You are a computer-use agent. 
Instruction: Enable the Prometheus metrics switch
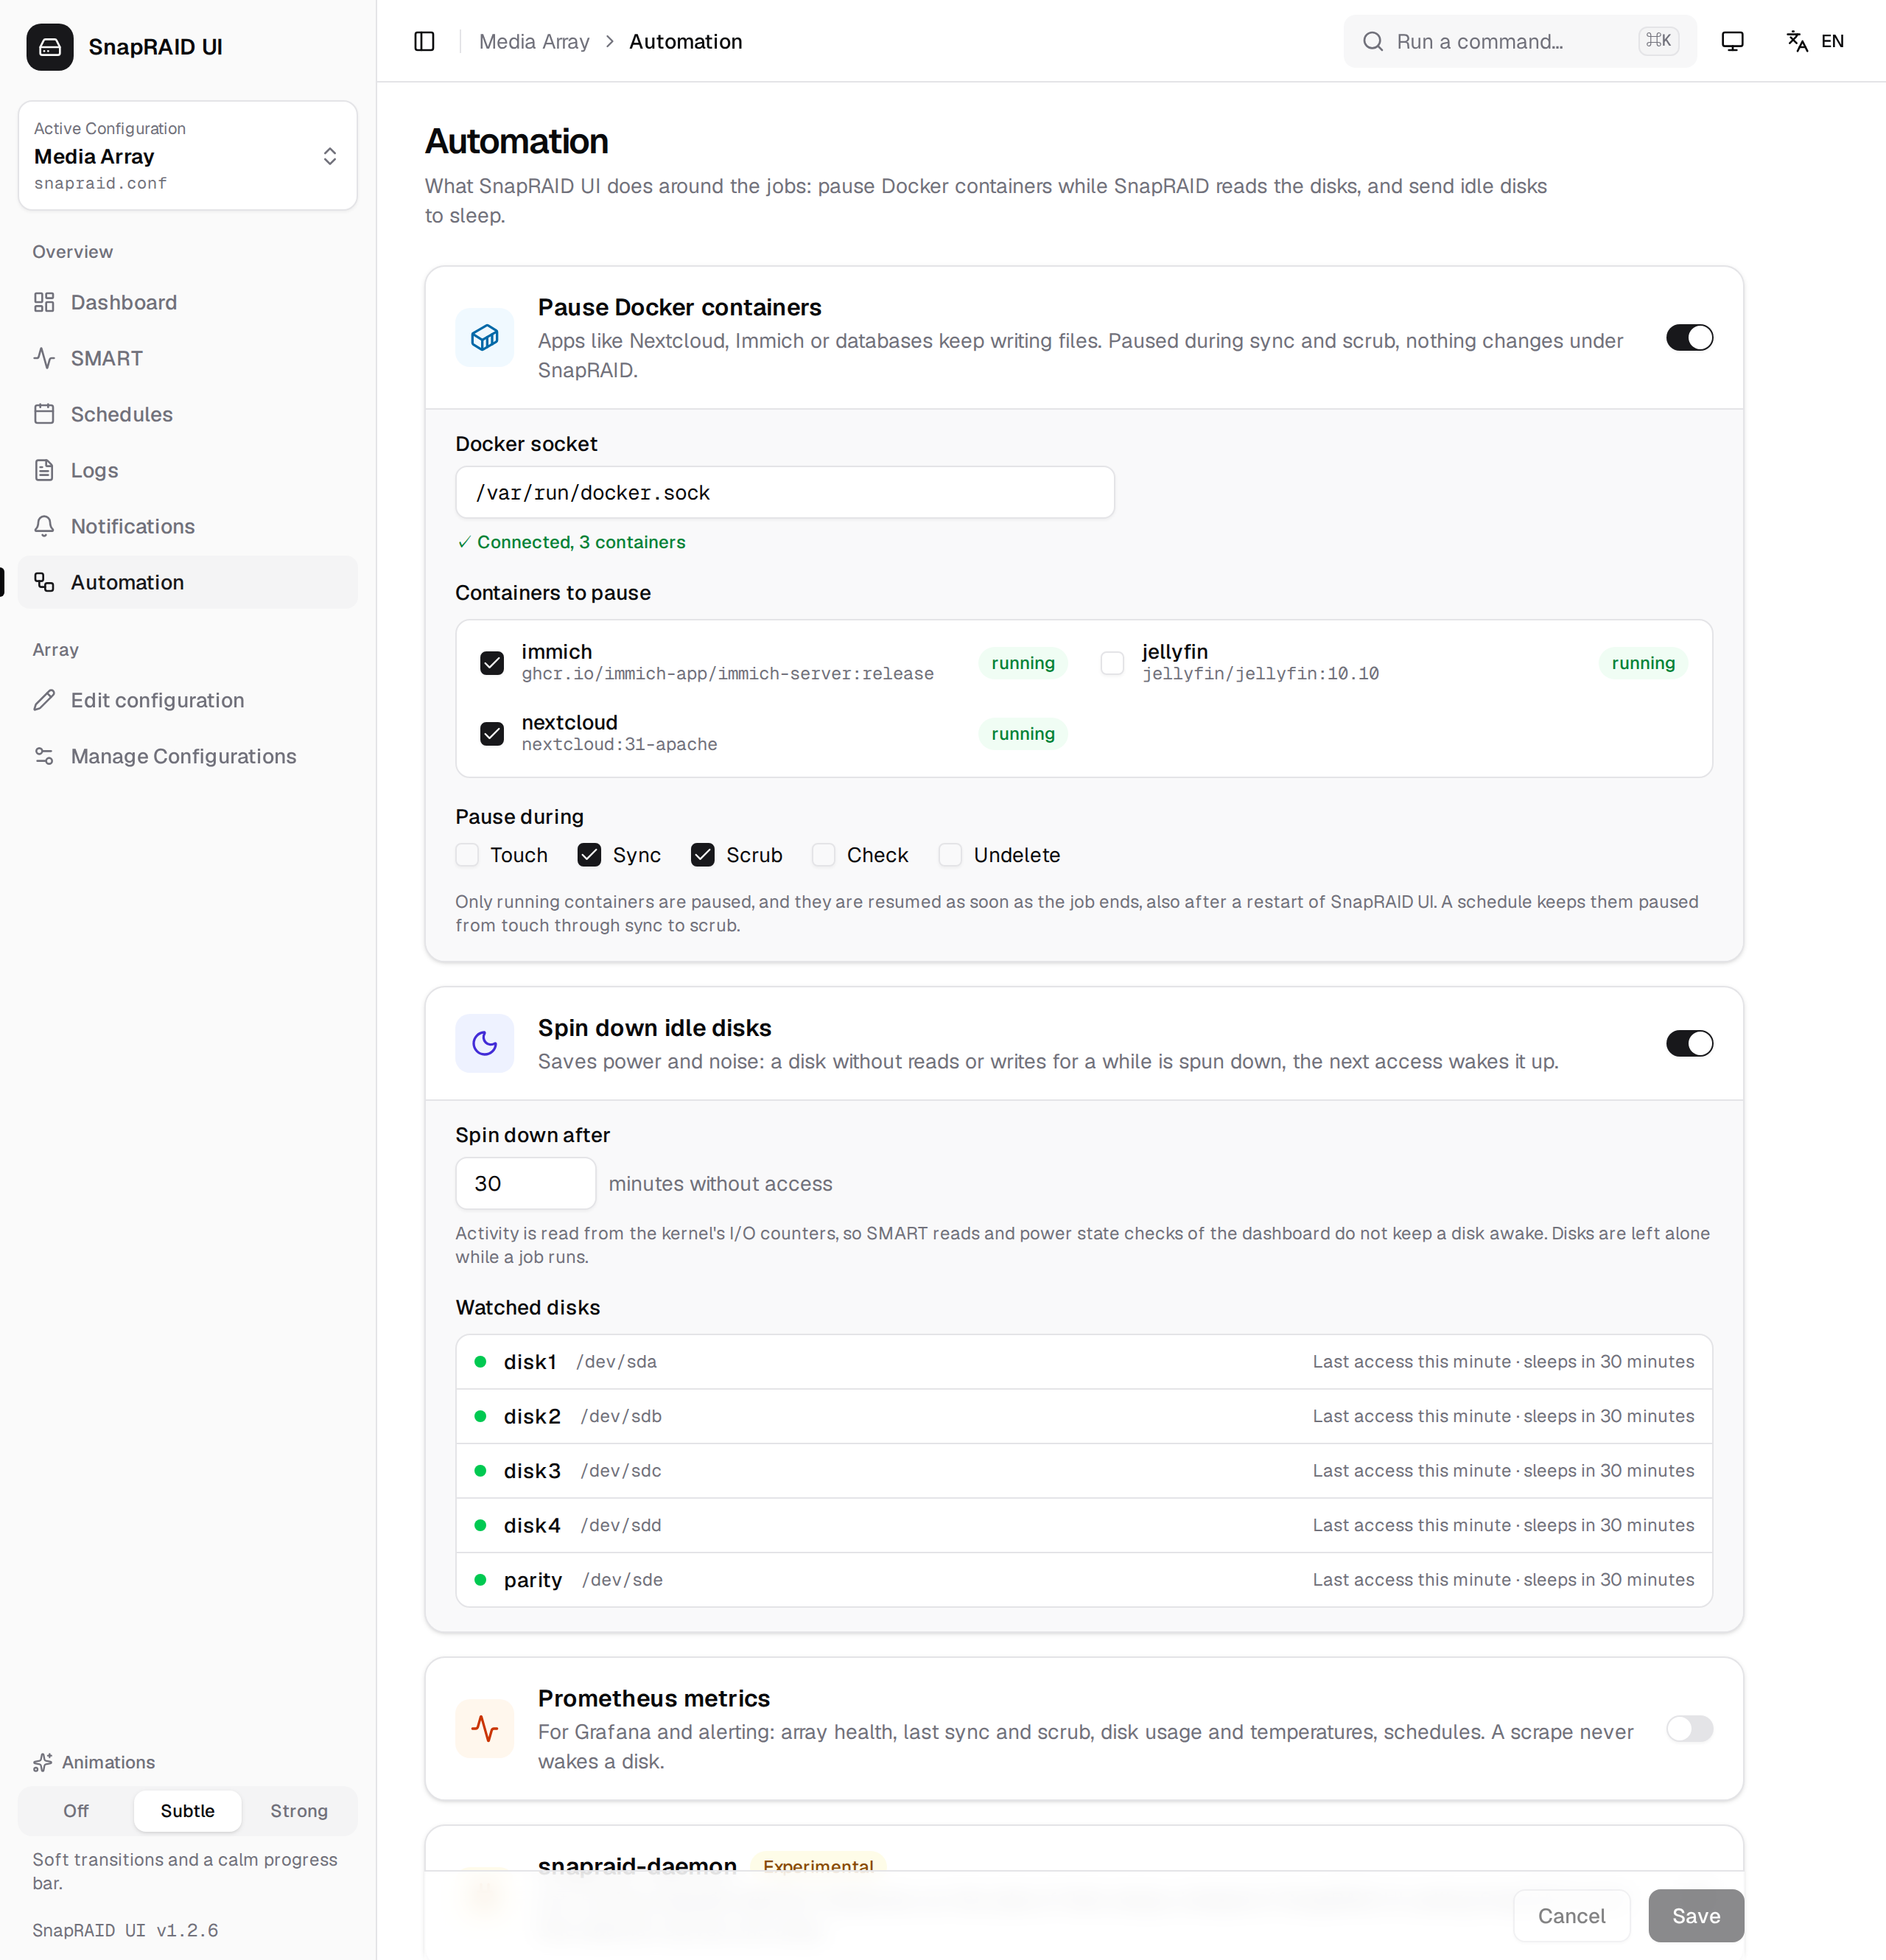pyautogui.click(x=1689, y=1729)
